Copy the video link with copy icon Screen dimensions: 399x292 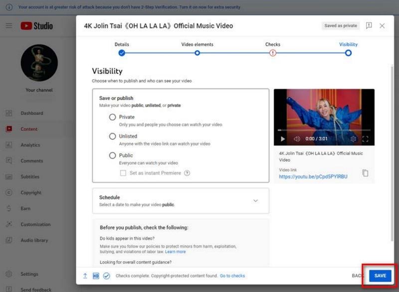point(365,173)
